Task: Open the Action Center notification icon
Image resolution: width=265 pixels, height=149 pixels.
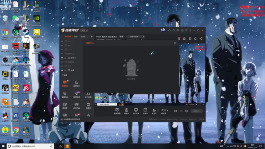Action: [260, 146]
